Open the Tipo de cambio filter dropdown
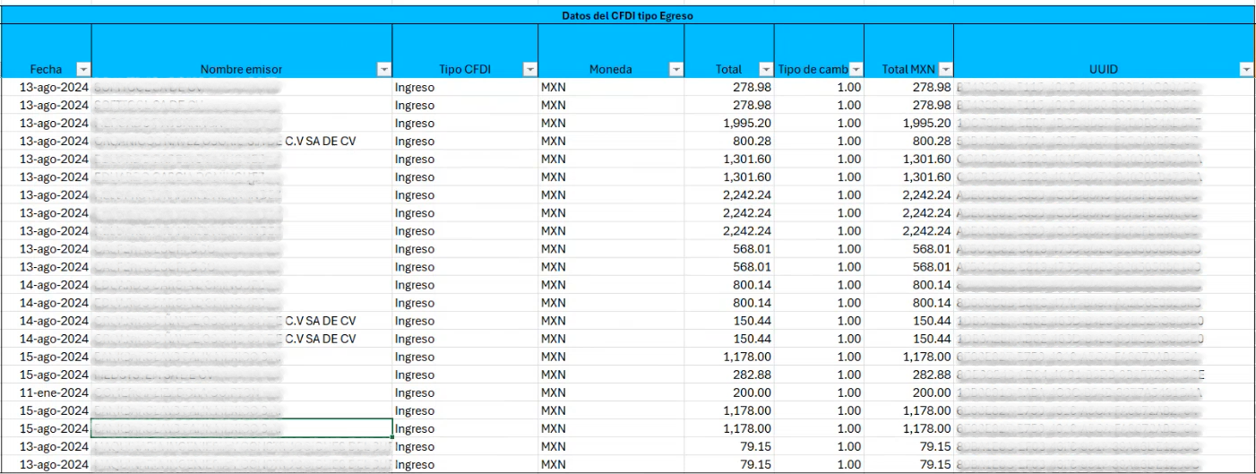1256x474 pixels. [x=856, y=69]
